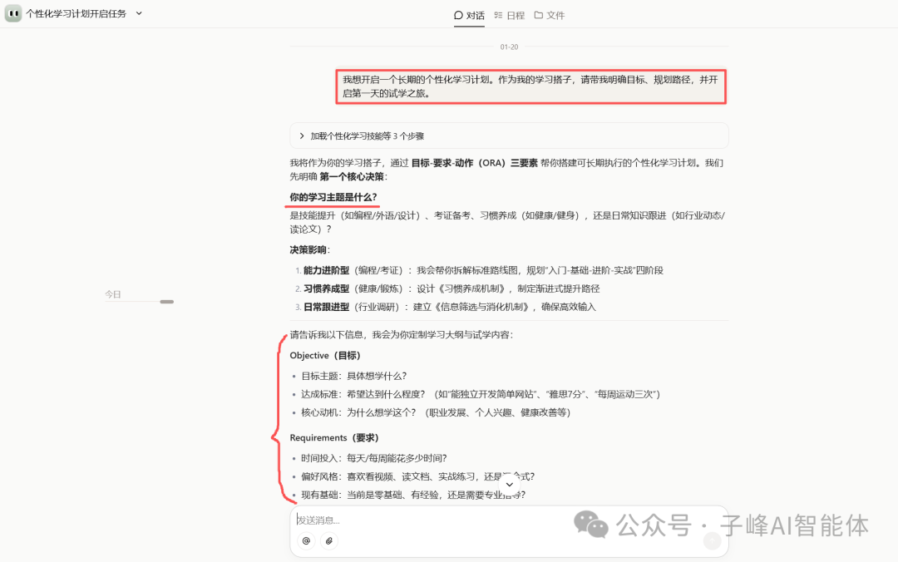
Task: Expand the 加载个性化学习技能等 3 个步骤 section
Action: pos(509,136)
